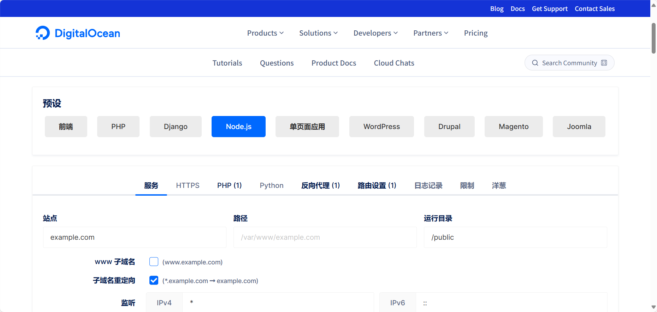
Task: Click the scrollbar up arrow
Action: (653, 5)
